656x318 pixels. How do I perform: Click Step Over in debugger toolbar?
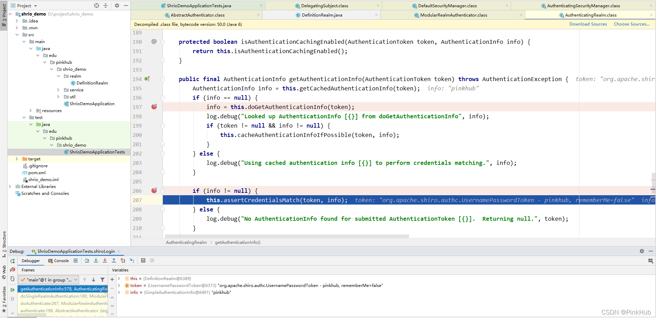pyautogui.click(x=87, y=261)
